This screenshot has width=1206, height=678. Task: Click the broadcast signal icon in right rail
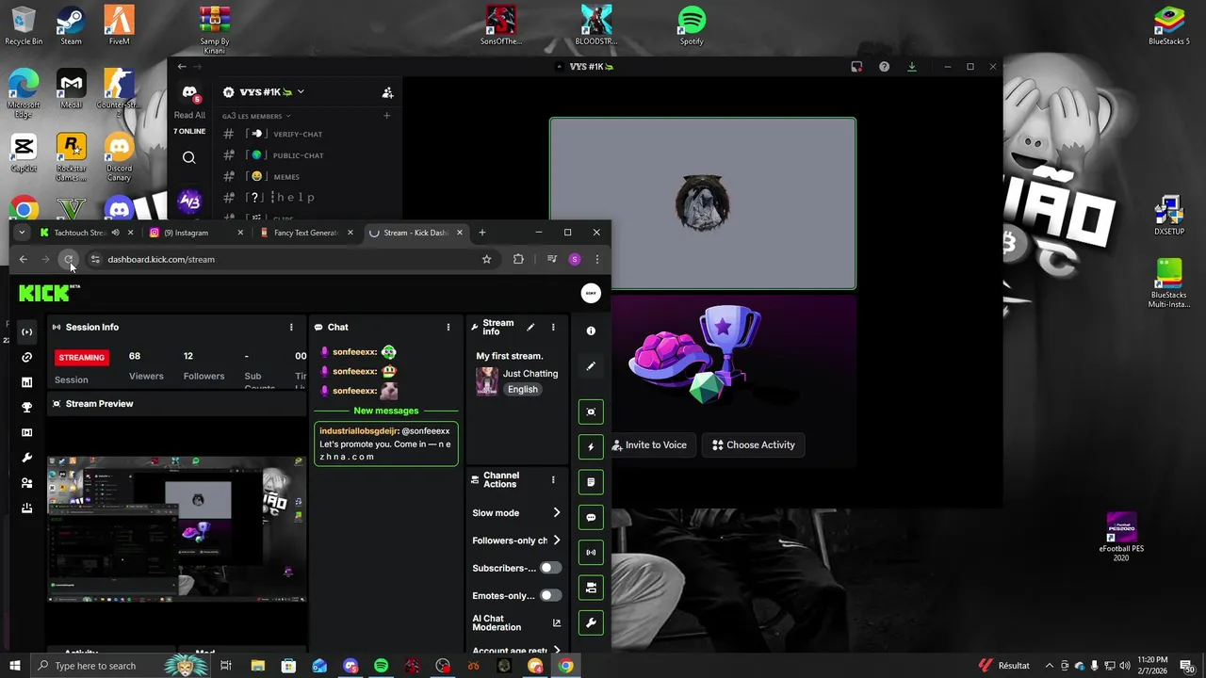[x=591, y=552]
